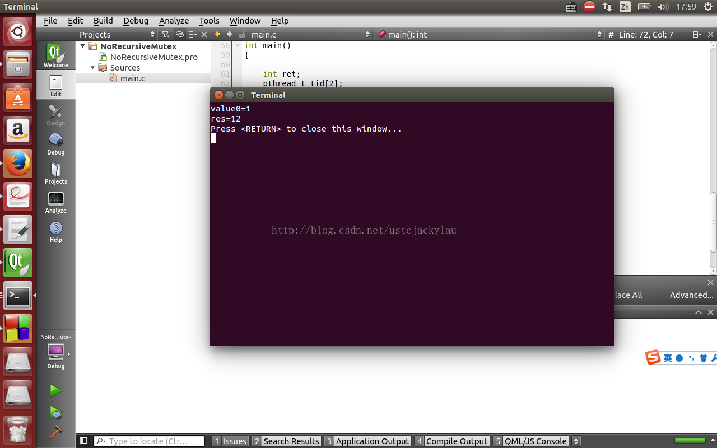The width and height of the screenshot is (717, 448).
Task: Expand the kit selector arrow beside Debug
Action: [69, 354]
